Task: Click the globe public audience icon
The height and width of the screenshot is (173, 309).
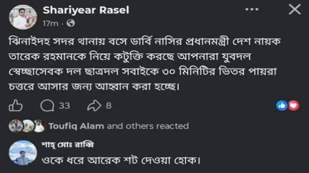Action: [x=71, y=23]
